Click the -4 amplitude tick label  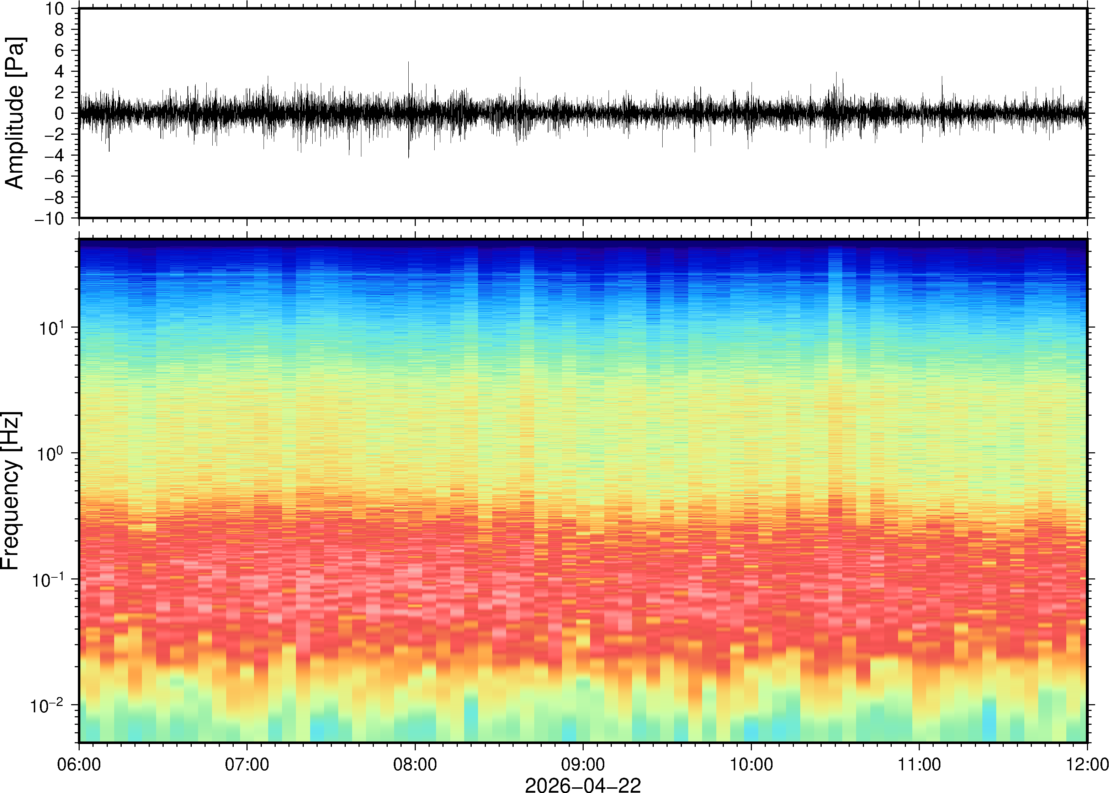[x=54, y=156]
